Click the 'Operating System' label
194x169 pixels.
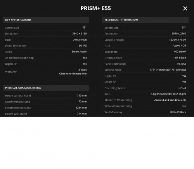tap(115, 88)
